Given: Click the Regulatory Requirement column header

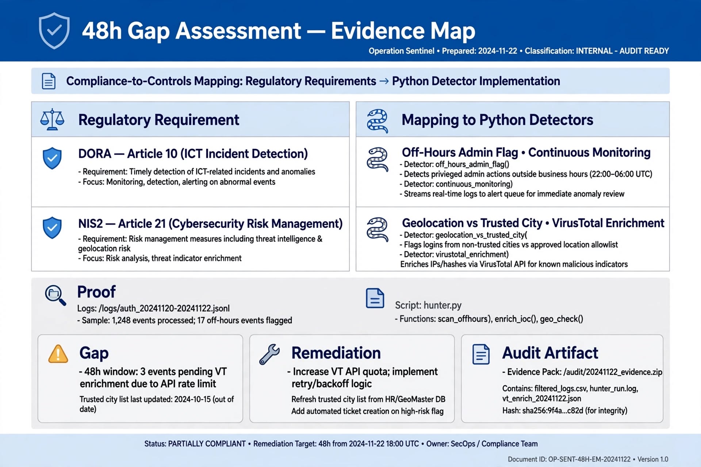Looking at the screenshot, I should pyautogui.click(x=159, y=120).
